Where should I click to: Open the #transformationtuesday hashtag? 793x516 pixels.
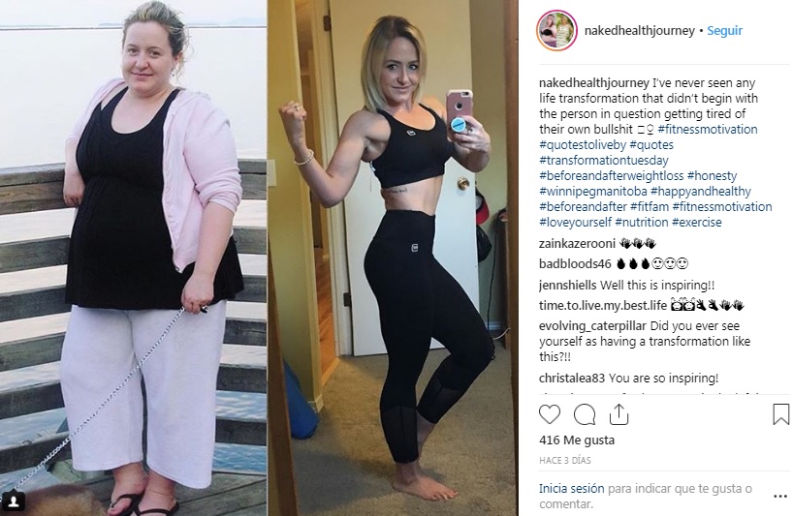[604, 161]
